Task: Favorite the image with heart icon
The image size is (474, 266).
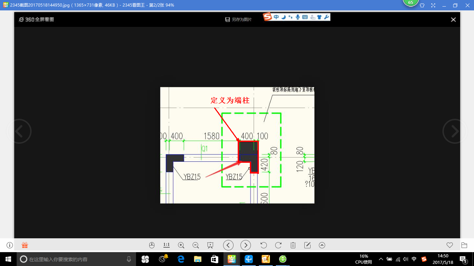Action: [x=450, y=245]
